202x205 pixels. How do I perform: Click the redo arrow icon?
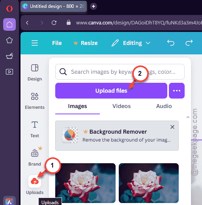coord(189,43)
